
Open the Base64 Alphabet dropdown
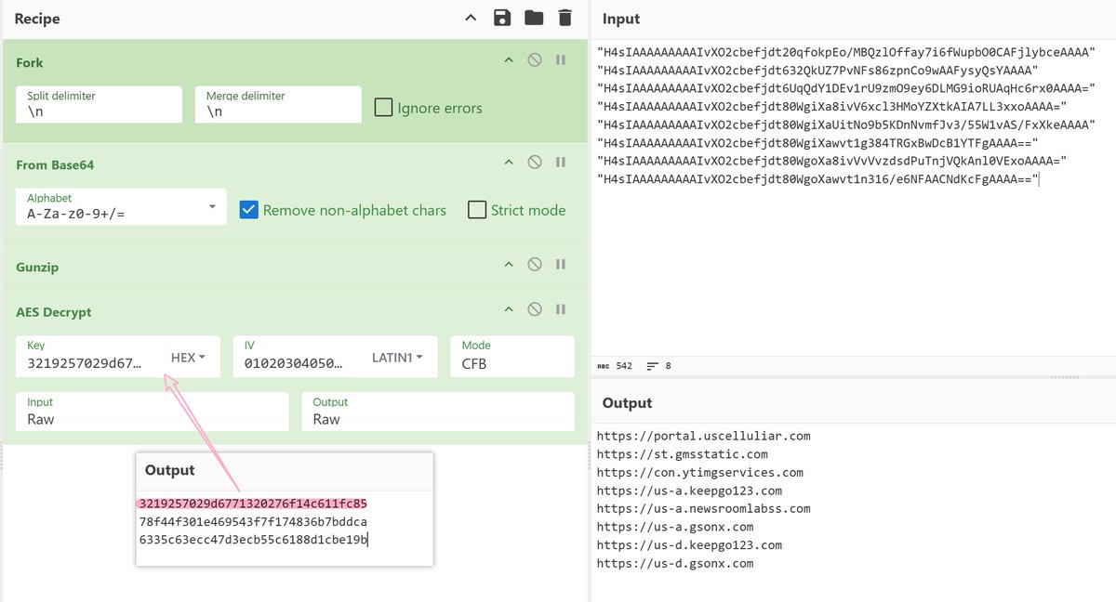click(121, 206)
